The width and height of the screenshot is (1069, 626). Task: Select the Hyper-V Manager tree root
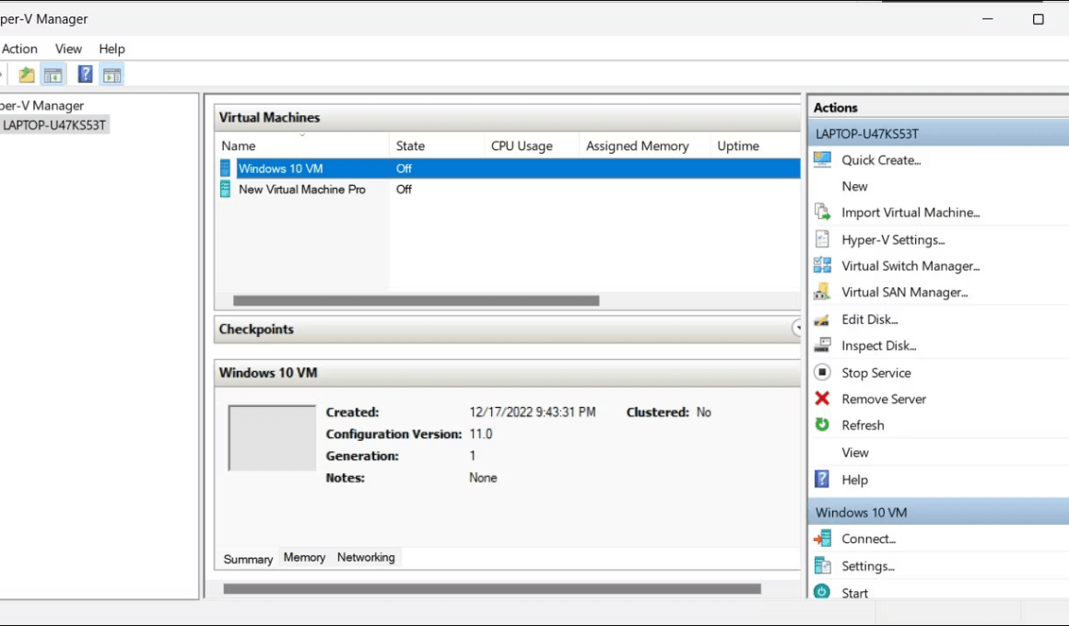click(42, 106)
